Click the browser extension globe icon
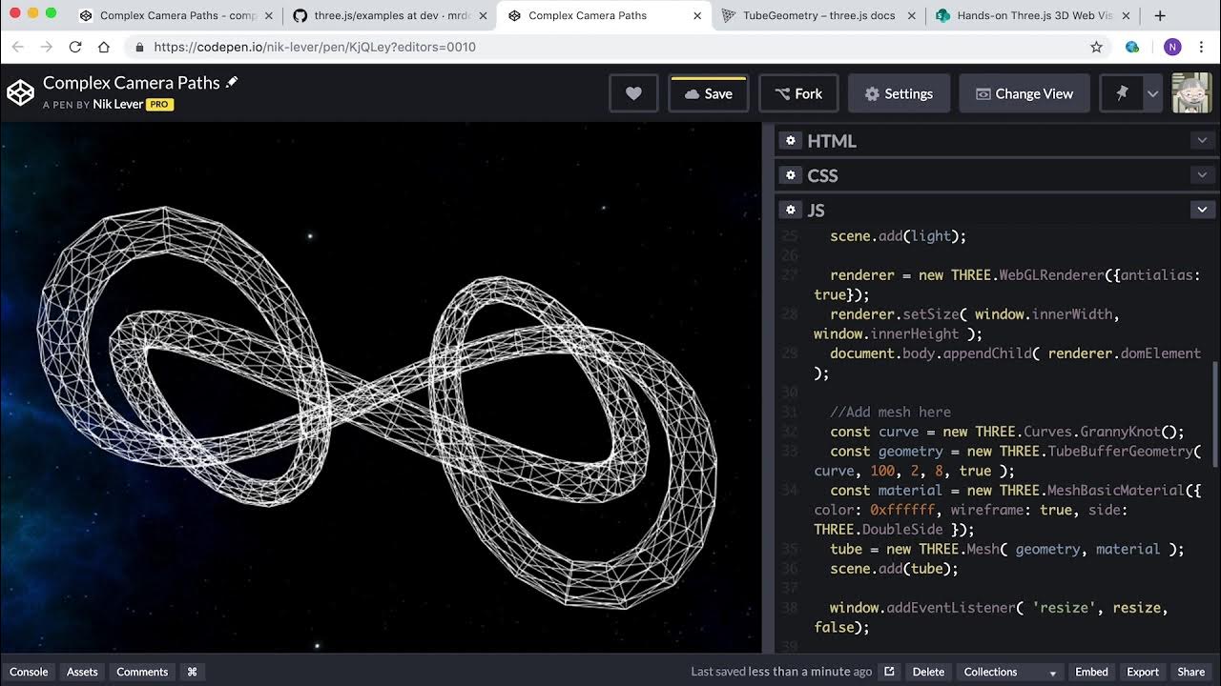This screenshot has width=1221, height=686. 1132,47
